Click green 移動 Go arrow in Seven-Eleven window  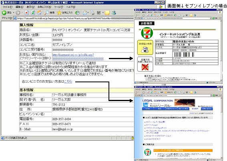(x=213, y=18)
